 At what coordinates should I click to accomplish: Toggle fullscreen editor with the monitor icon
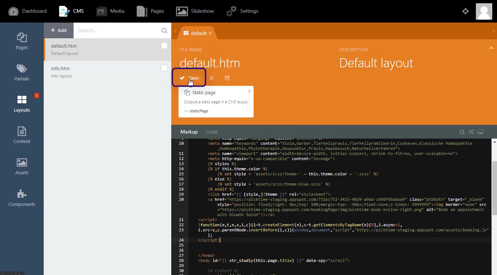[x=481, y=132]
